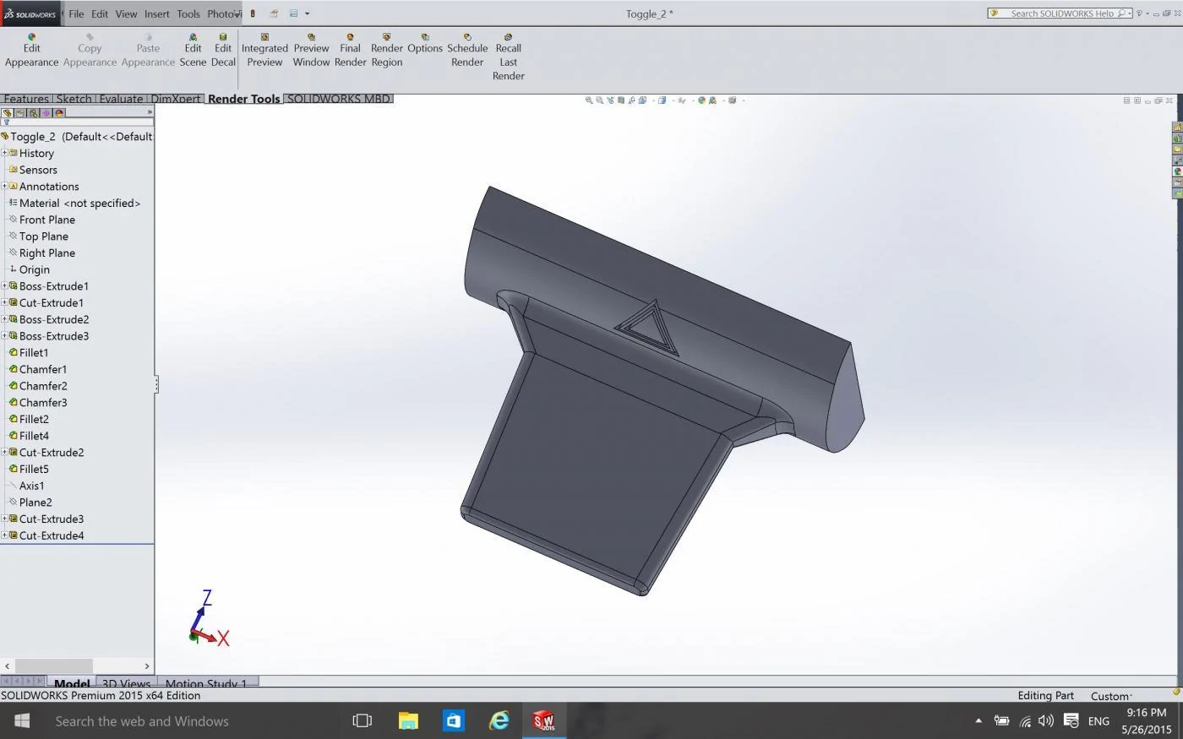
Task: Expand the Cut-Extrude2 feature
Action: [x=4, y=452]
